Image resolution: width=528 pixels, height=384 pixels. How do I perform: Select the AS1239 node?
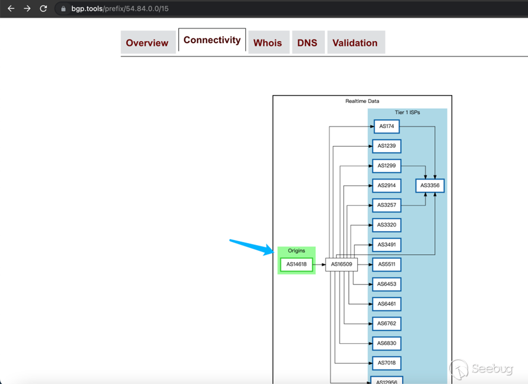(x=387, y=146)
